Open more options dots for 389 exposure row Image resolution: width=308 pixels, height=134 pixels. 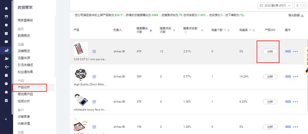[295, 76]
